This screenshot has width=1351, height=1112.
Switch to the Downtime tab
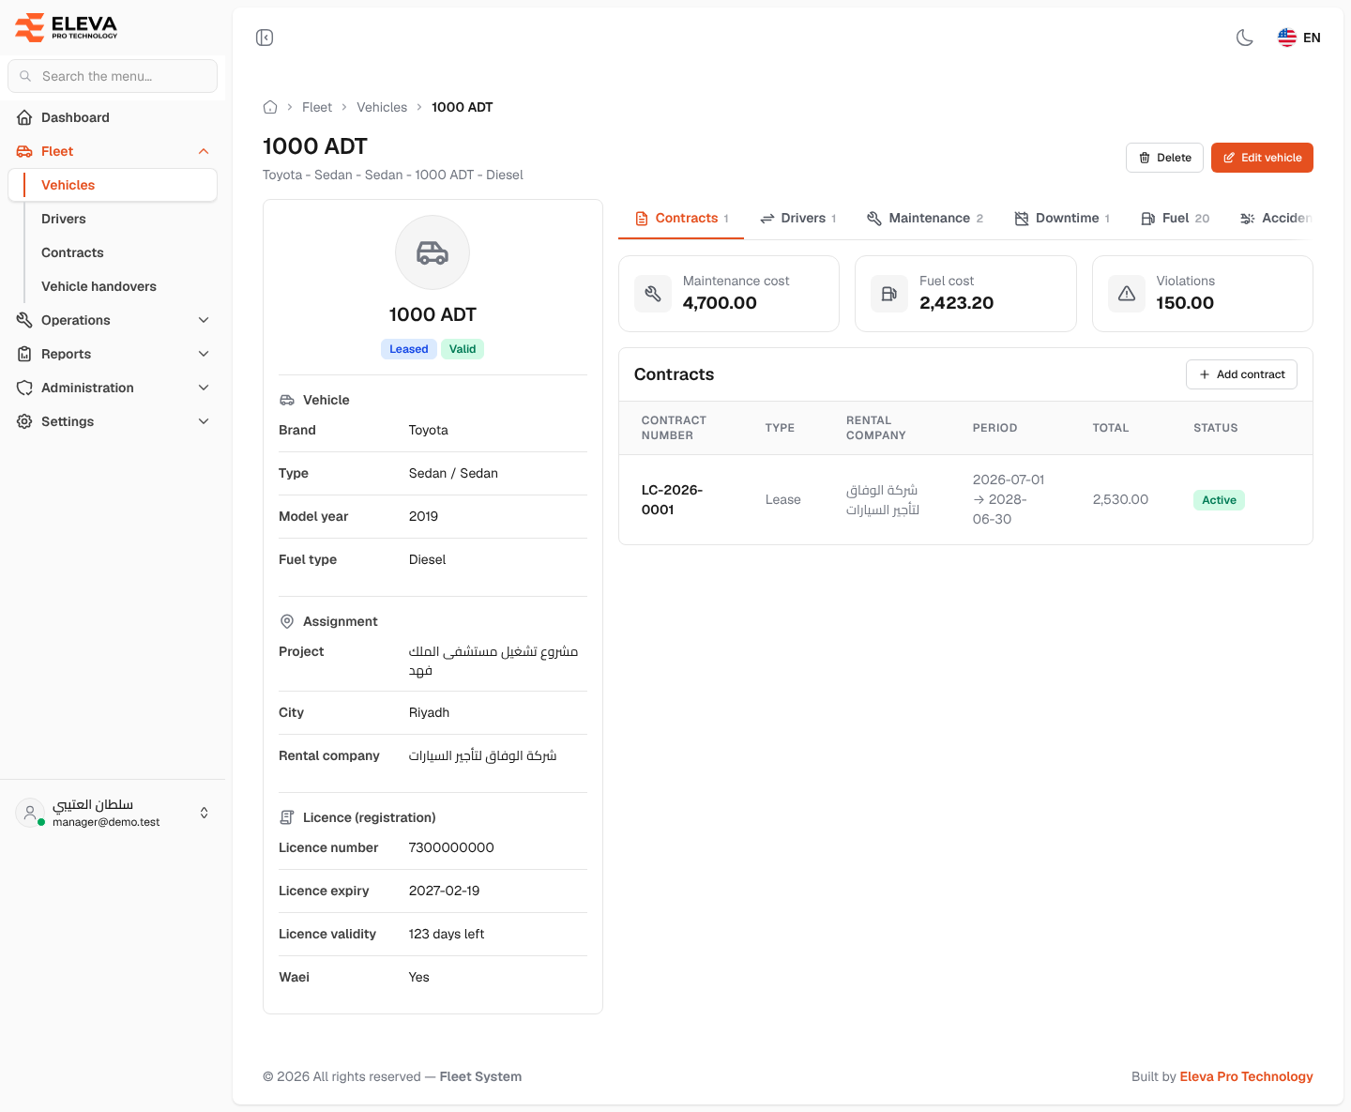(1062, 218)
